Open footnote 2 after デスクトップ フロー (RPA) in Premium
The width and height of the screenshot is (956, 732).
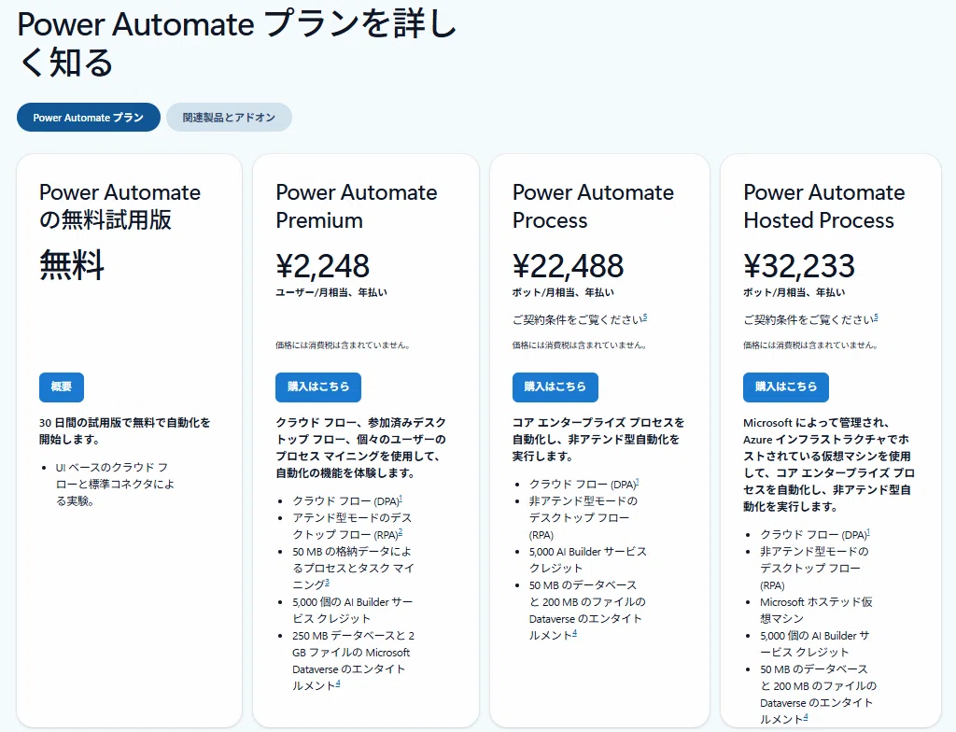click(401, 532)
